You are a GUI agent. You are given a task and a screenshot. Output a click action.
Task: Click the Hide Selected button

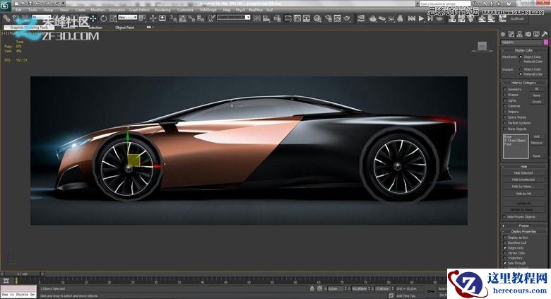(x=523, y=173)
